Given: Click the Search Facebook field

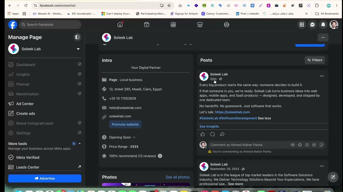Looking at the screenshot, I should tap(50, 25).
